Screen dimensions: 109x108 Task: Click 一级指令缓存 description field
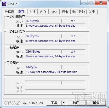[55, 41]
